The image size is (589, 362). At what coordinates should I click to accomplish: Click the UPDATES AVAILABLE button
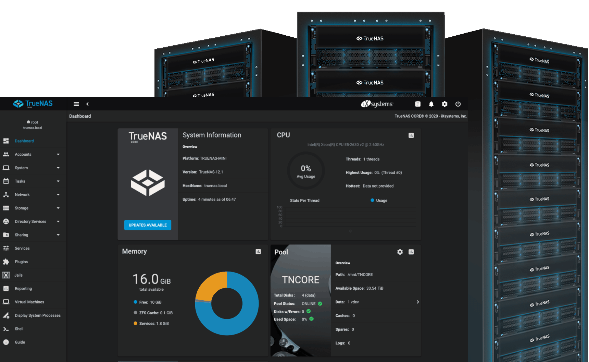[148, 225]
